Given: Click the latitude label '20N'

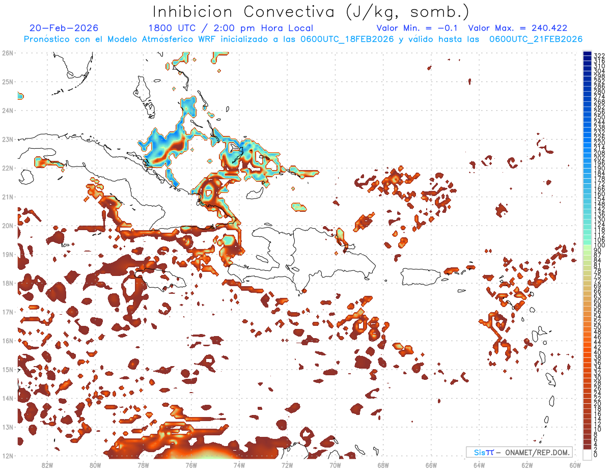Looking at the screenshot, I should 7,226.
